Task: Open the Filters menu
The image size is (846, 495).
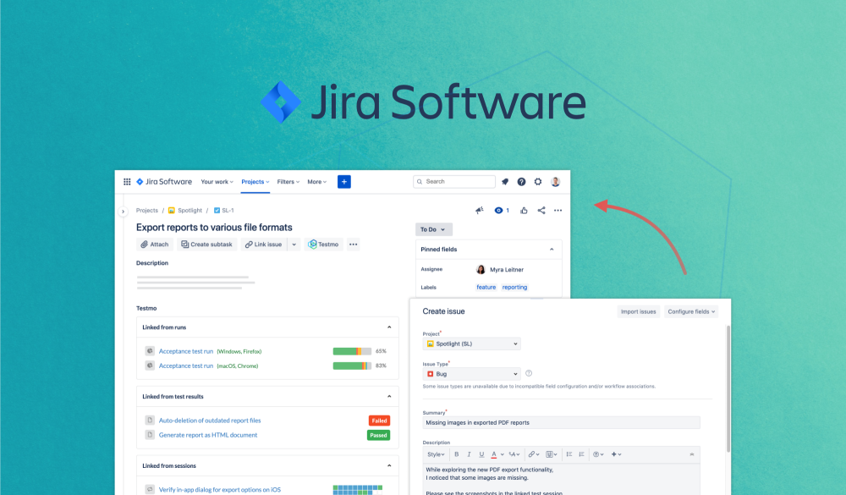Action: pos(288,182)
